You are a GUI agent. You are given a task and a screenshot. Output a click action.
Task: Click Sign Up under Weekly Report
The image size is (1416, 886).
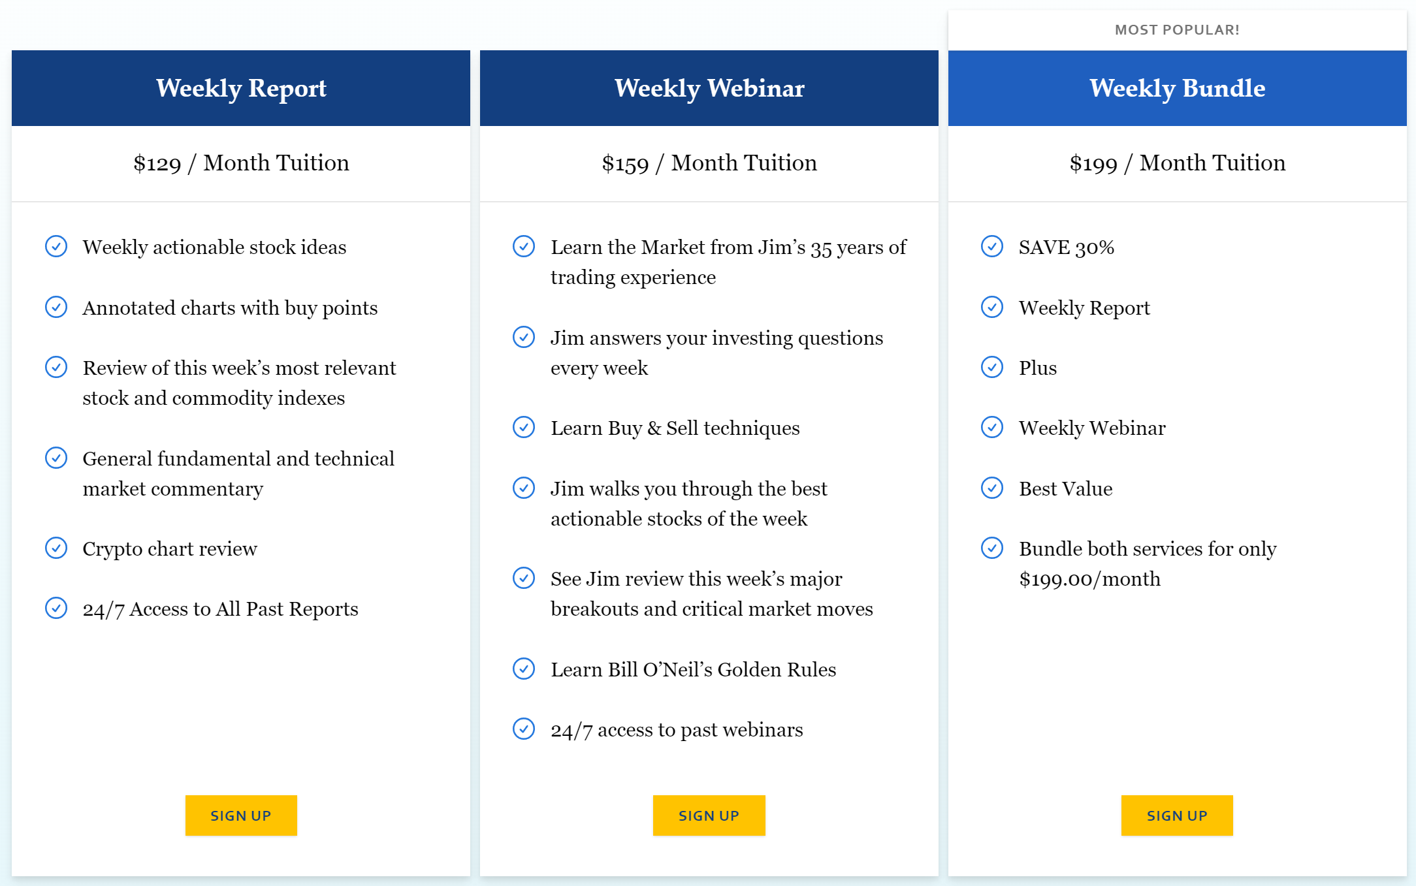[x=241, y=815]
